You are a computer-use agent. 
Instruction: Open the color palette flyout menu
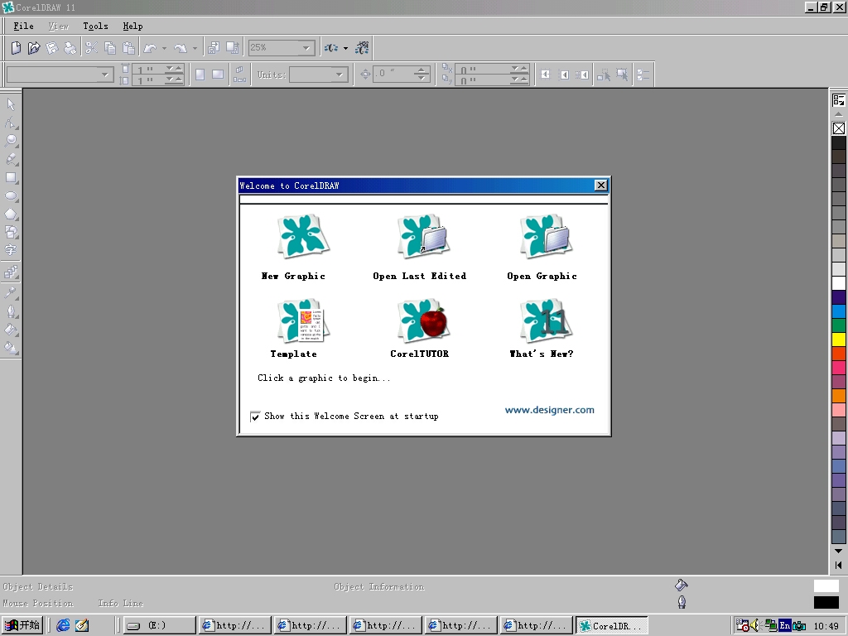[x=839, y=100]
